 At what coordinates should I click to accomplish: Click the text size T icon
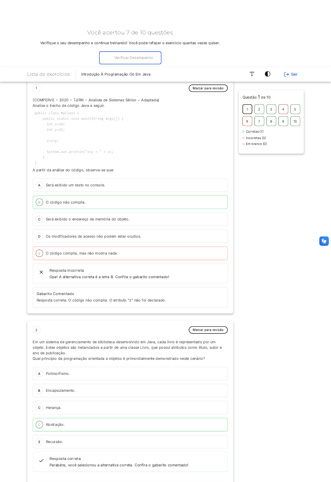tap(252, 74)
